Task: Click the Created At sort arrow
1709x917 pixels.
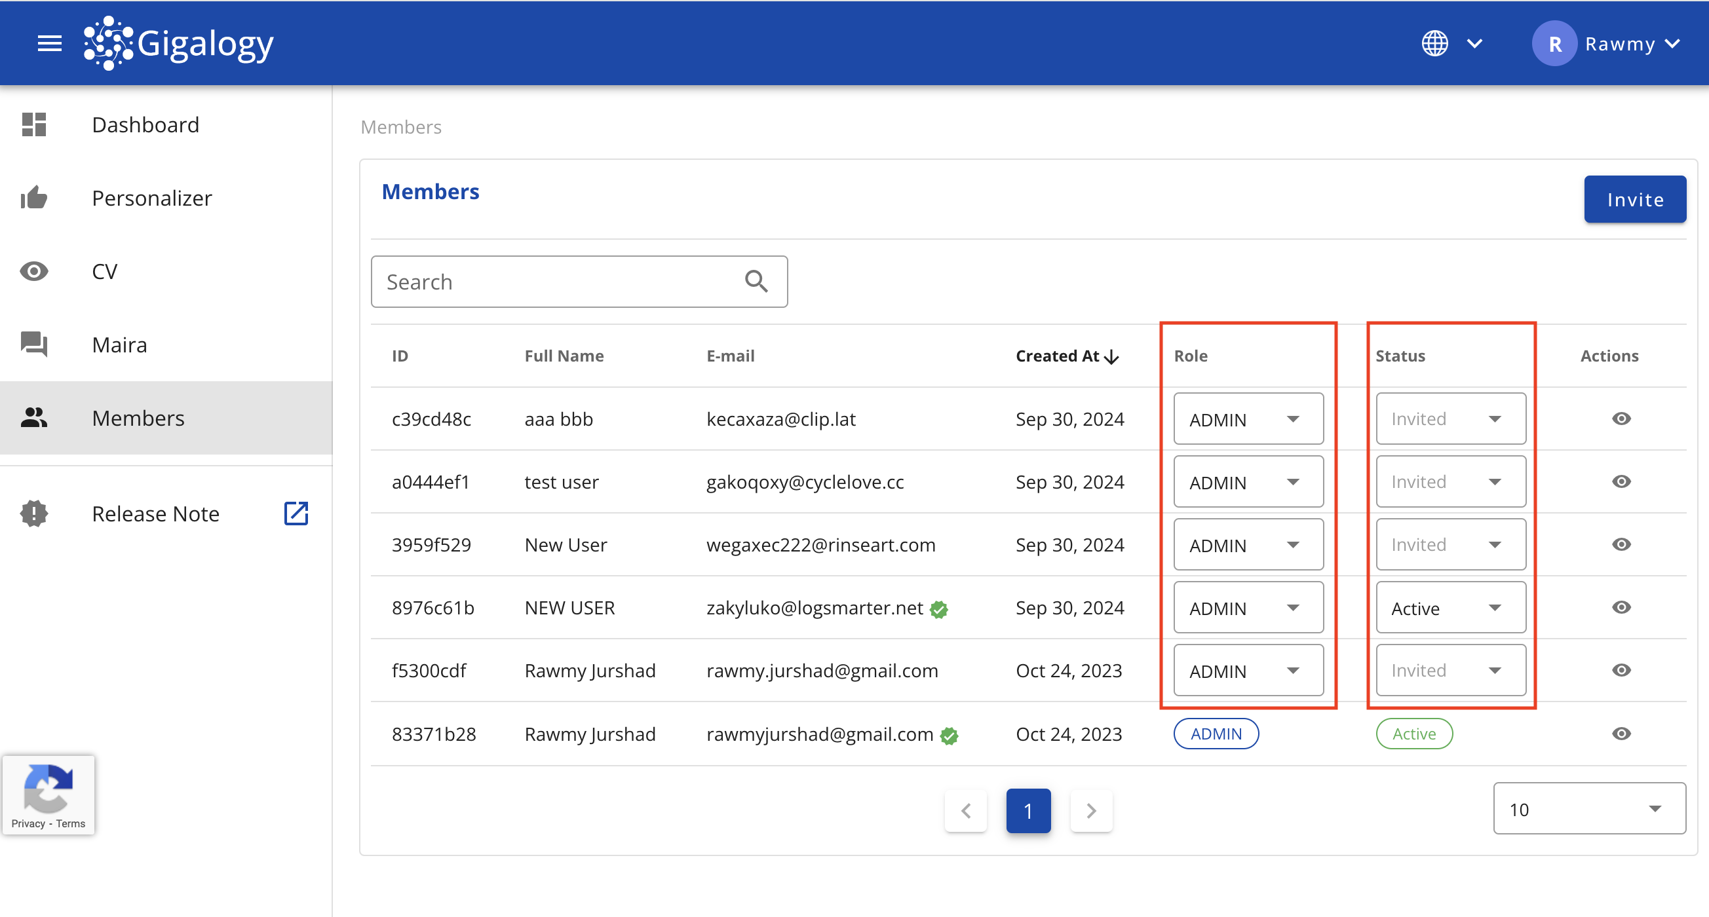Action: click(x=1113, y=357)
